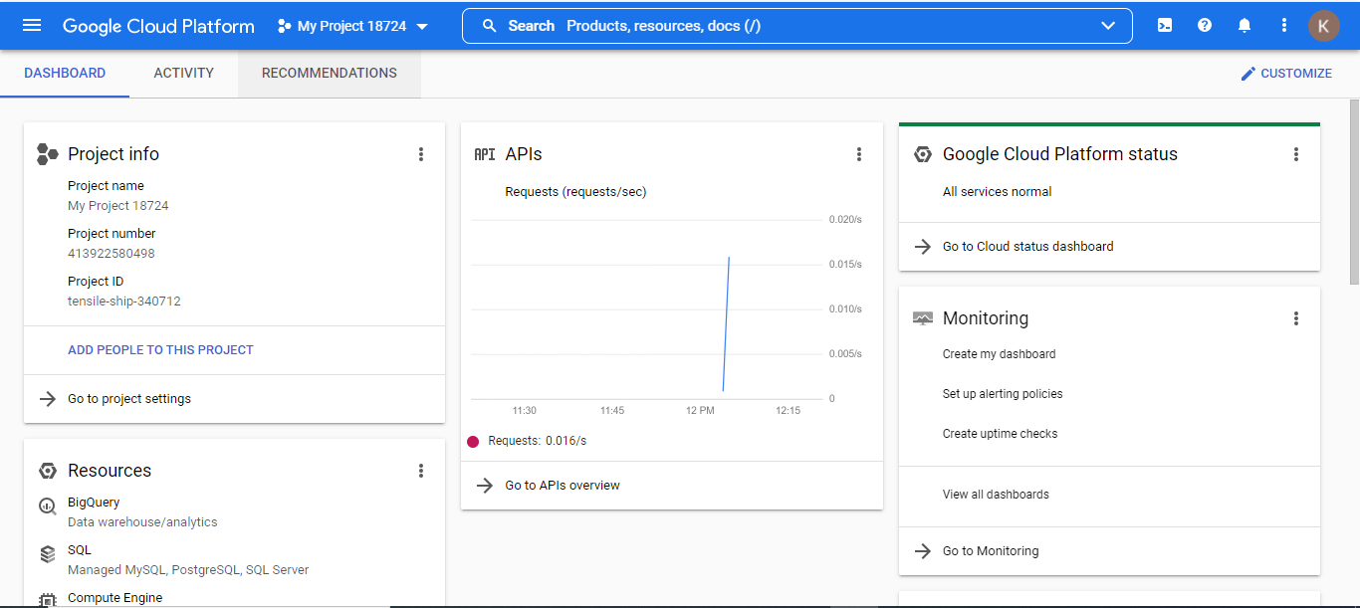This screenshot has height=608, width=1360.
Task: Click the 12 PM axis label
Action: (x=700, y=411)
